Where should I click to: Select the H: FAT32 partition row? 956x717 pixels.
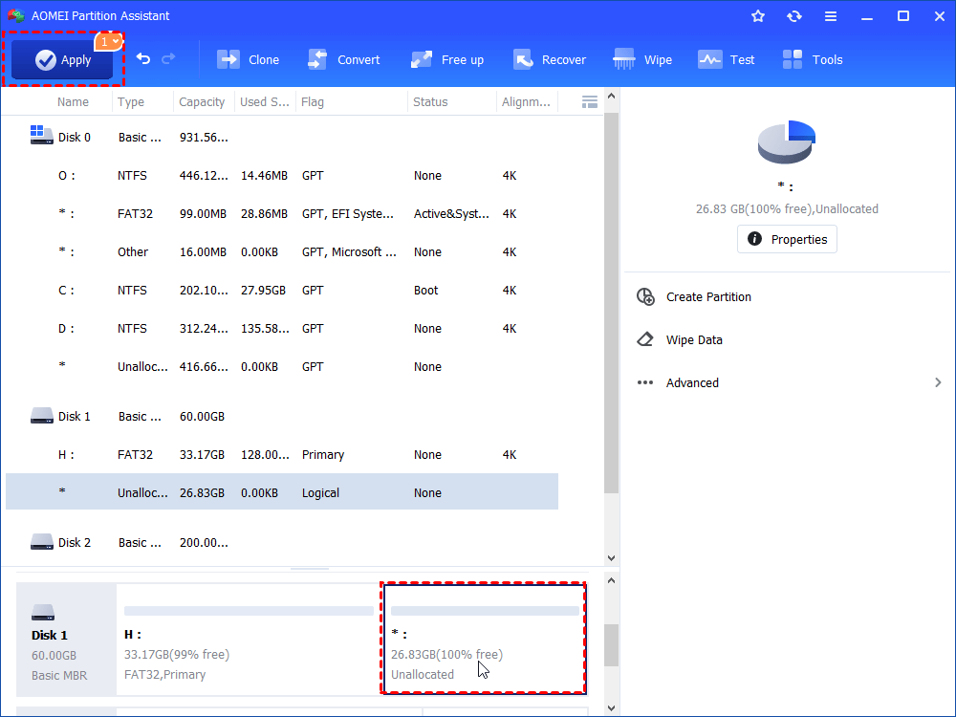click(282, 455)
